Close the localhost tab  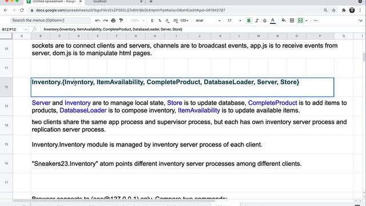[x=141, y=2]
